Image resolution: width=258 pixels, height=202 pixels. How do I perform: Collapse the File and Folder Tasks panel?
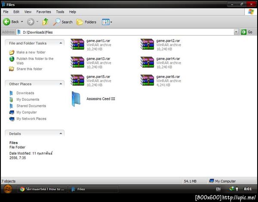61,43
